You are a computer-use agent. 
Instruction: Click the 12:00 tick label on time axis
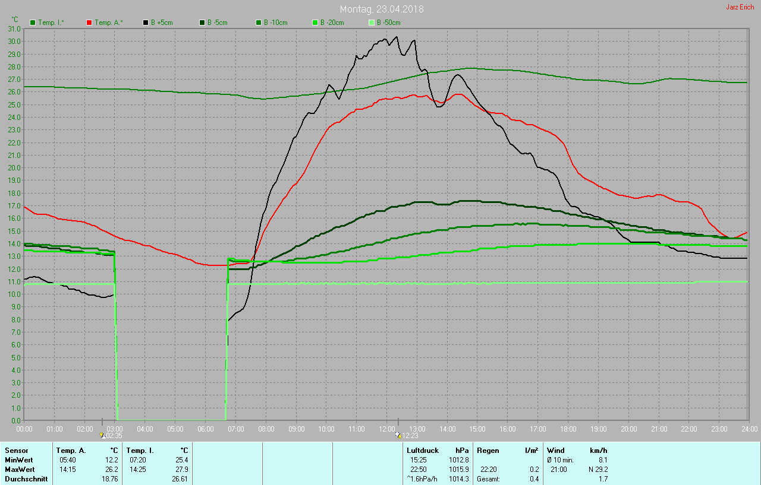[387, 429]
